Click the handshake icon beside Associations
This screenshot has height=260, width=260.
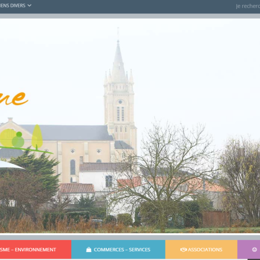pos(183,250)
